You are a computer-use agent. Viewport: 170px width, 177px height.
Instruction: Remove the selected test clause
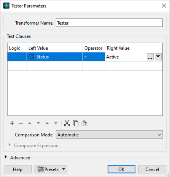(x=21, y=123)
